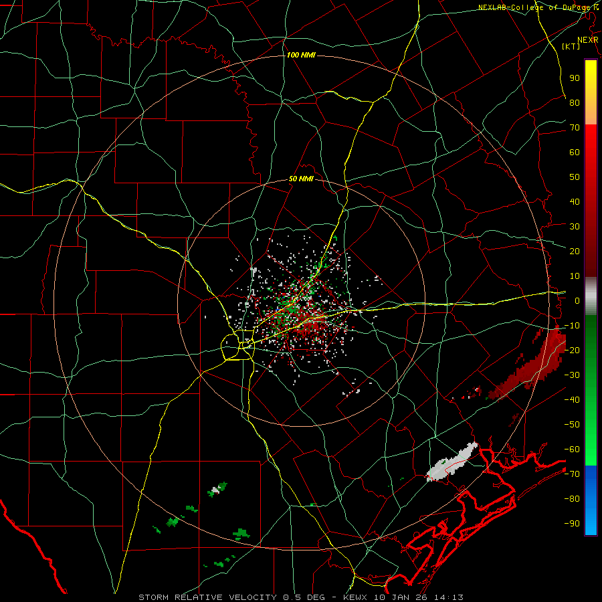The image size is (602, 602).
Task: Click the "[KT]" units label
Action: pos(571,46)
